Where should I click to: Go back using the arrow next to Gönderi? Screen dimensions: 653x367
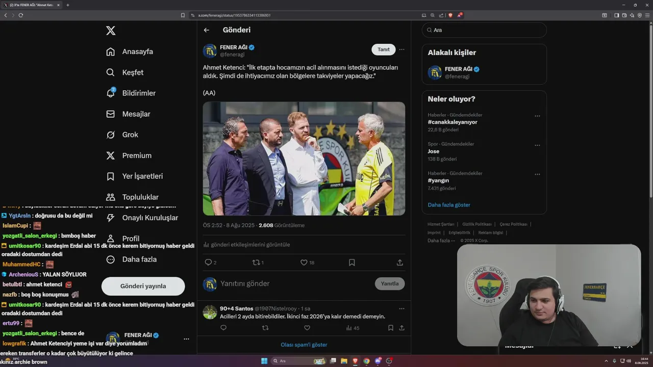[207, 30]
